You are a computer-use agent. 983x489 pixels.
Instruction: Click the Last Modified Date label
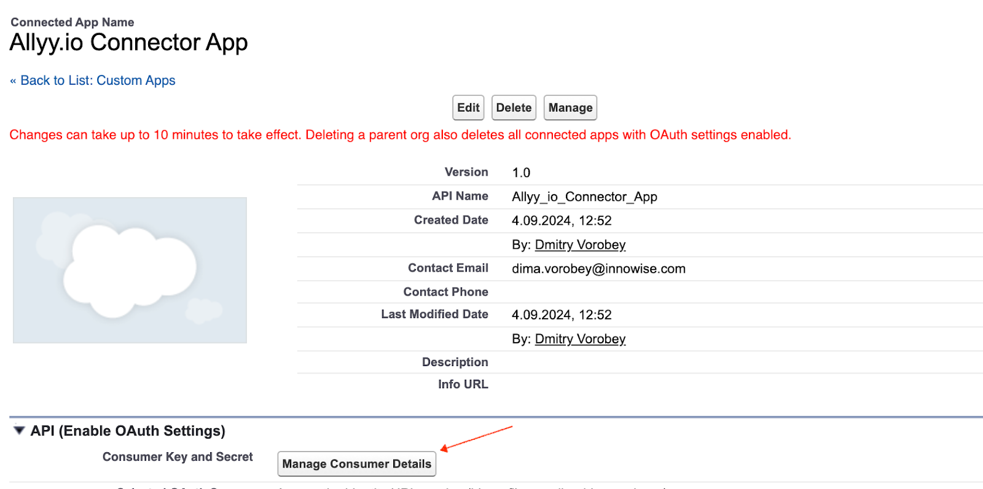point(434,314)
